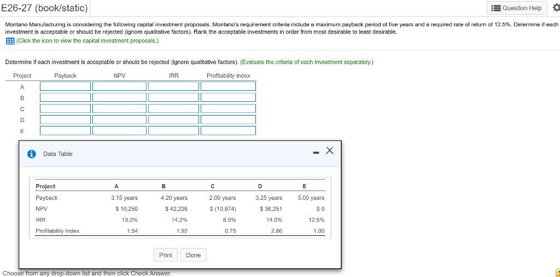The height and width of the screenshot is (277, 560).
Task: Click the blue info icon in Data Table
Action: pos(32,154)
